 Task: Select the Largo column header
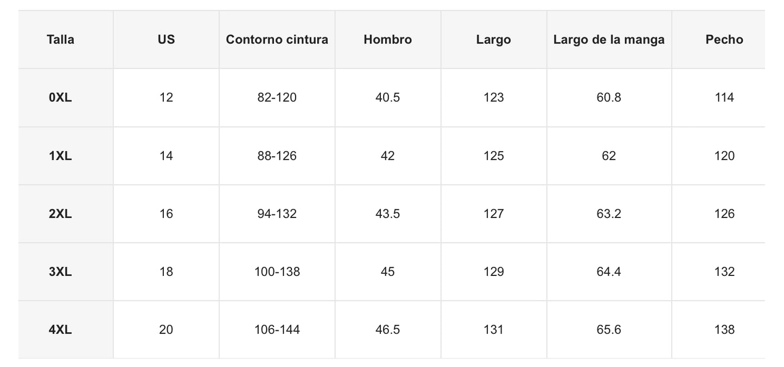pos(493,40)
